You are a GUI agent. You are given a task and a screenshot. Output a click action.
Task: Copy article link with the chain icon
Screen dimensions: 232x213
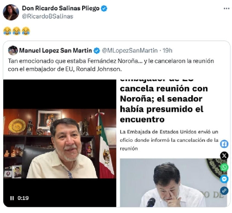[x=224, y=191]
